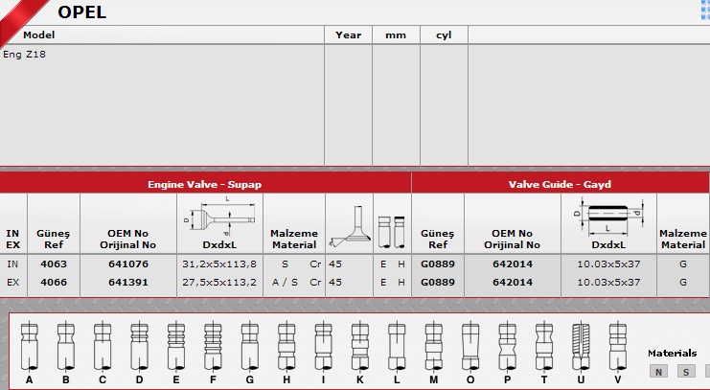The image size is (710, 390).
Task: Toggle the S material button
Action: (x=686, y=372)
